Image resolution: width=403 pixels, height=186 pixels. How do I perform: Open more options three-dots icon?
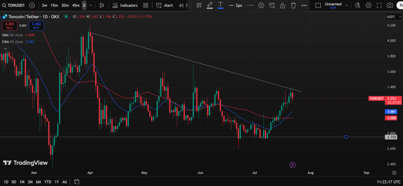[x=304, y=5]
